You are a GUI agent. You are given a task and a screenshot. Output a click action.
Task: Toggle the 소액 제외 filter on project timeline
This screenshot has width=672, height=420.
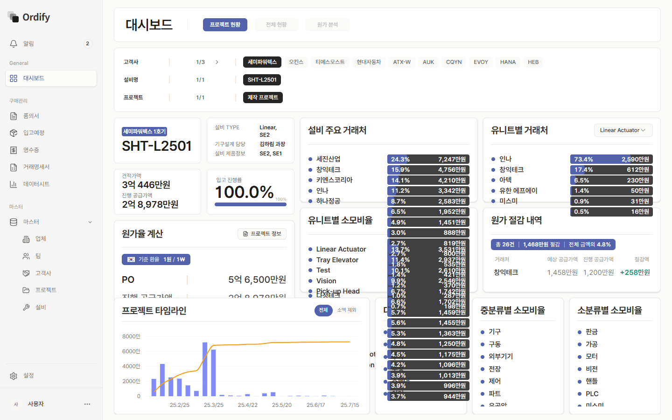coord(346,310)
